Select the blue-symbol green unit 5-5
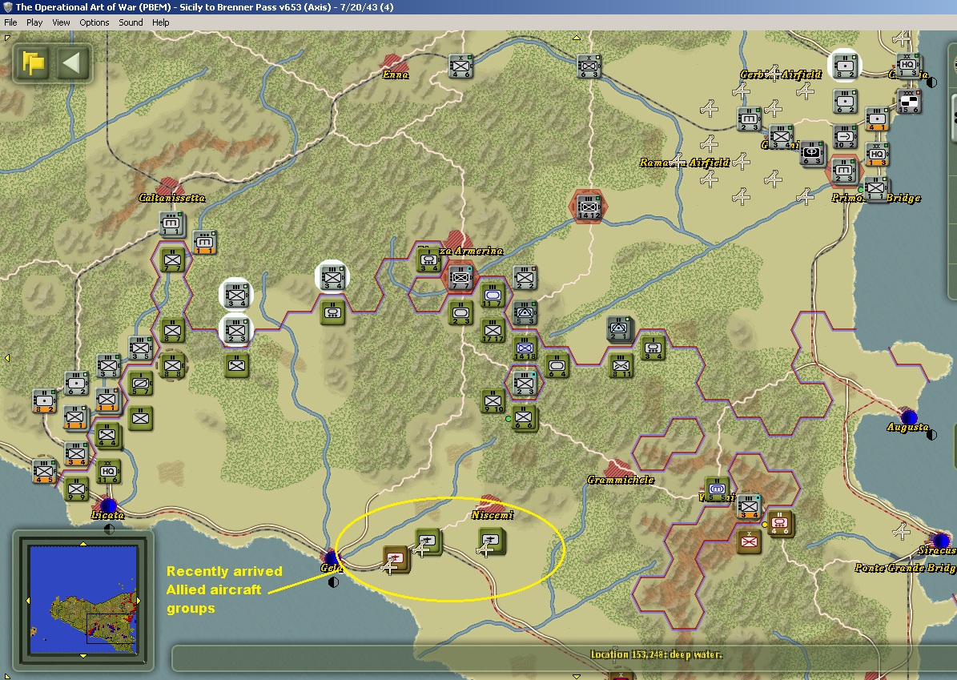This screenshot has width=957, height=680. pyautogui.click(x=717, y=489)
